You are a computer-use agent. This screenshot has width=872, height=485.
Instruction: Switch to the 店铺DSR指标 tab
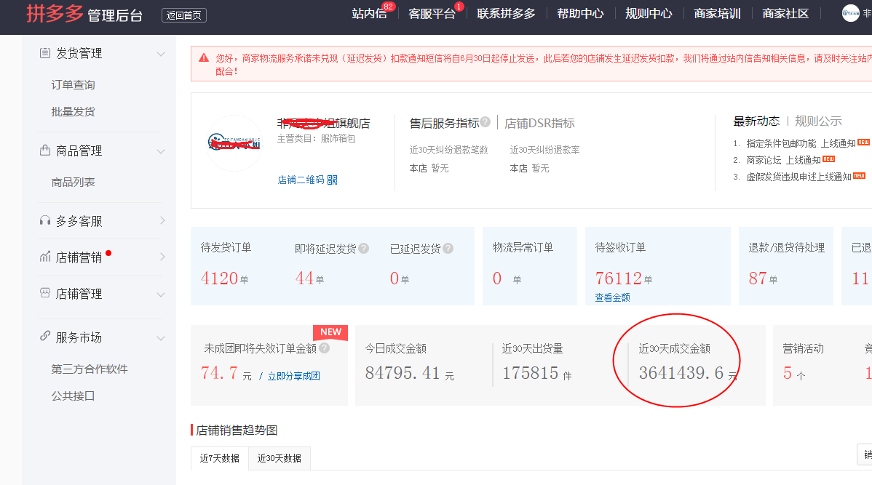[x=539, y=124]
